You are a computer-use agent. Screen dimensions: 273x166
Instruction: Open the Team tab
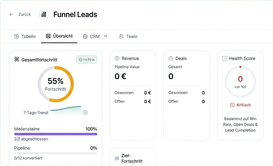pyautogui.click(x=128, y=36)
